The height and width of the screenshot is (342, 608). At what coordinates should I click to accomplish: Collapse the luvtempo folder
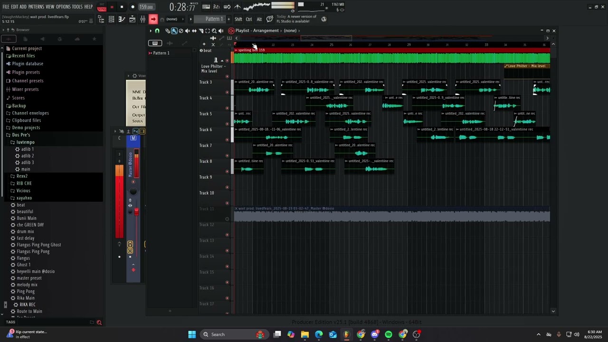pos(25,142)
